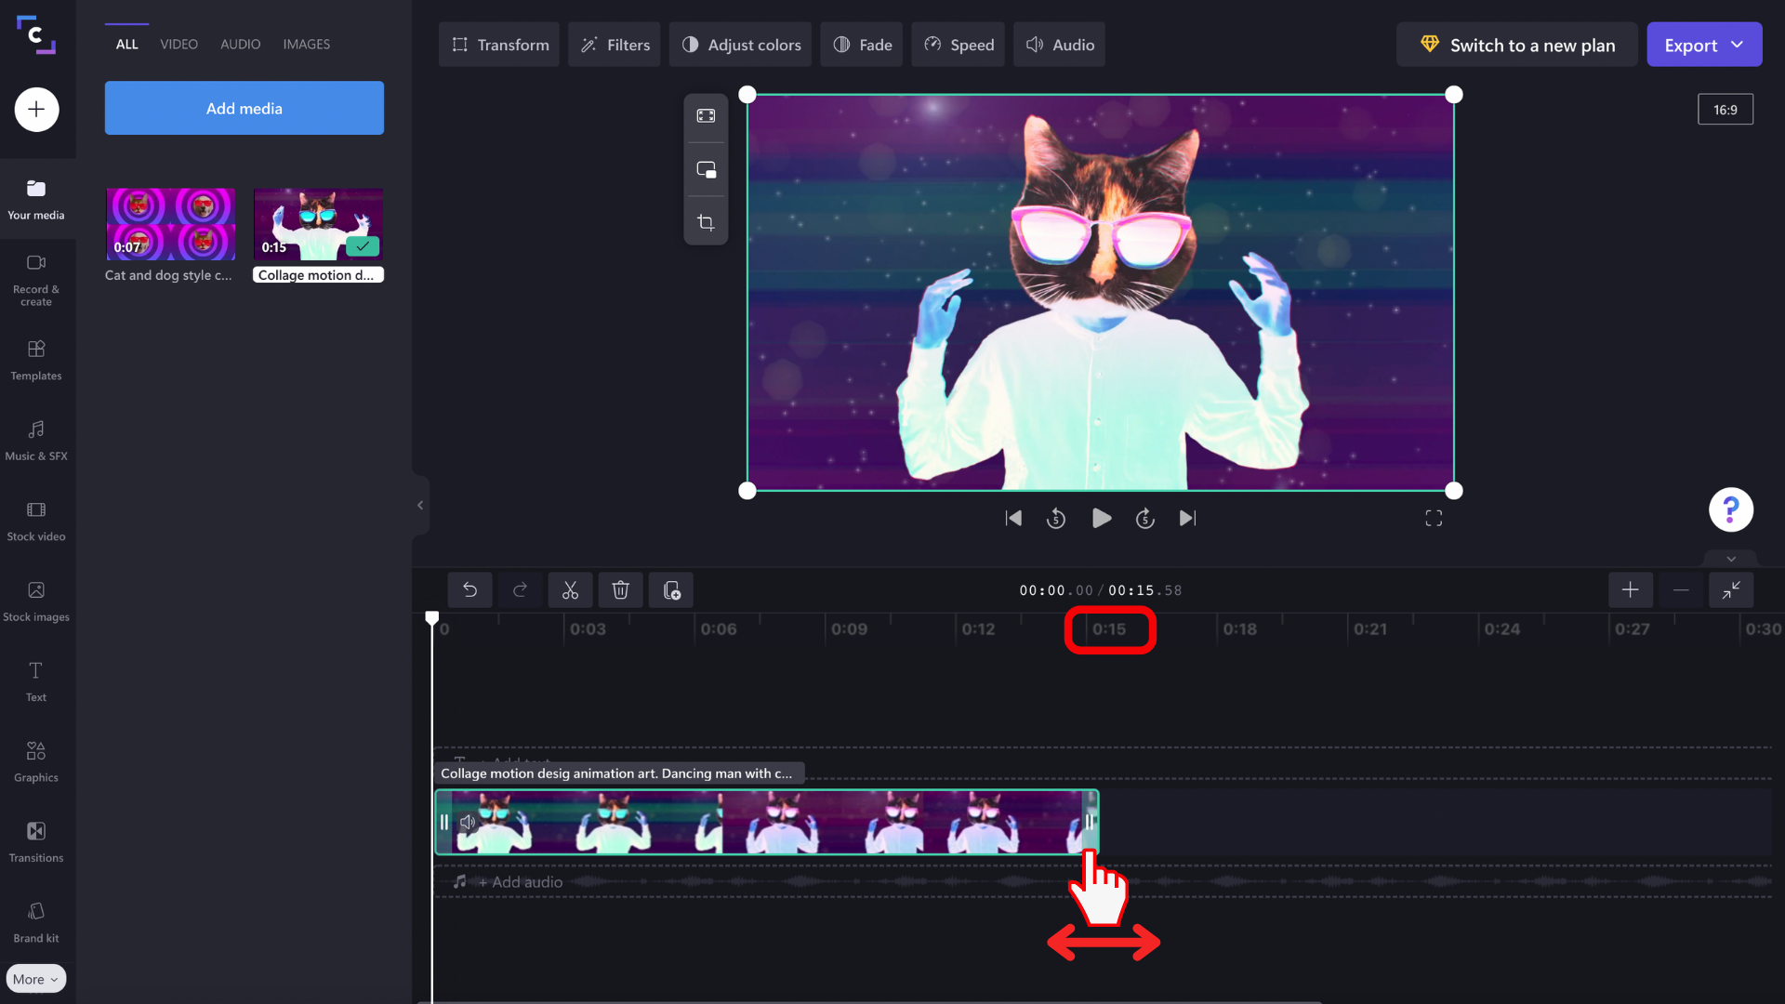1785x1004 pixels.
Task: Select the Crop tool beside the preview
Action: coord(706,222)
